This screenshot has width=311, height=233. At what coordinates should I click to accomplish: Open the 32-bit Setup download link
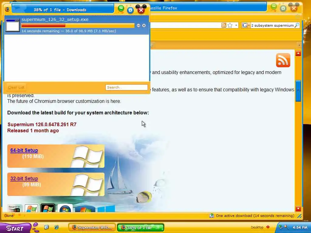[24, 178]
